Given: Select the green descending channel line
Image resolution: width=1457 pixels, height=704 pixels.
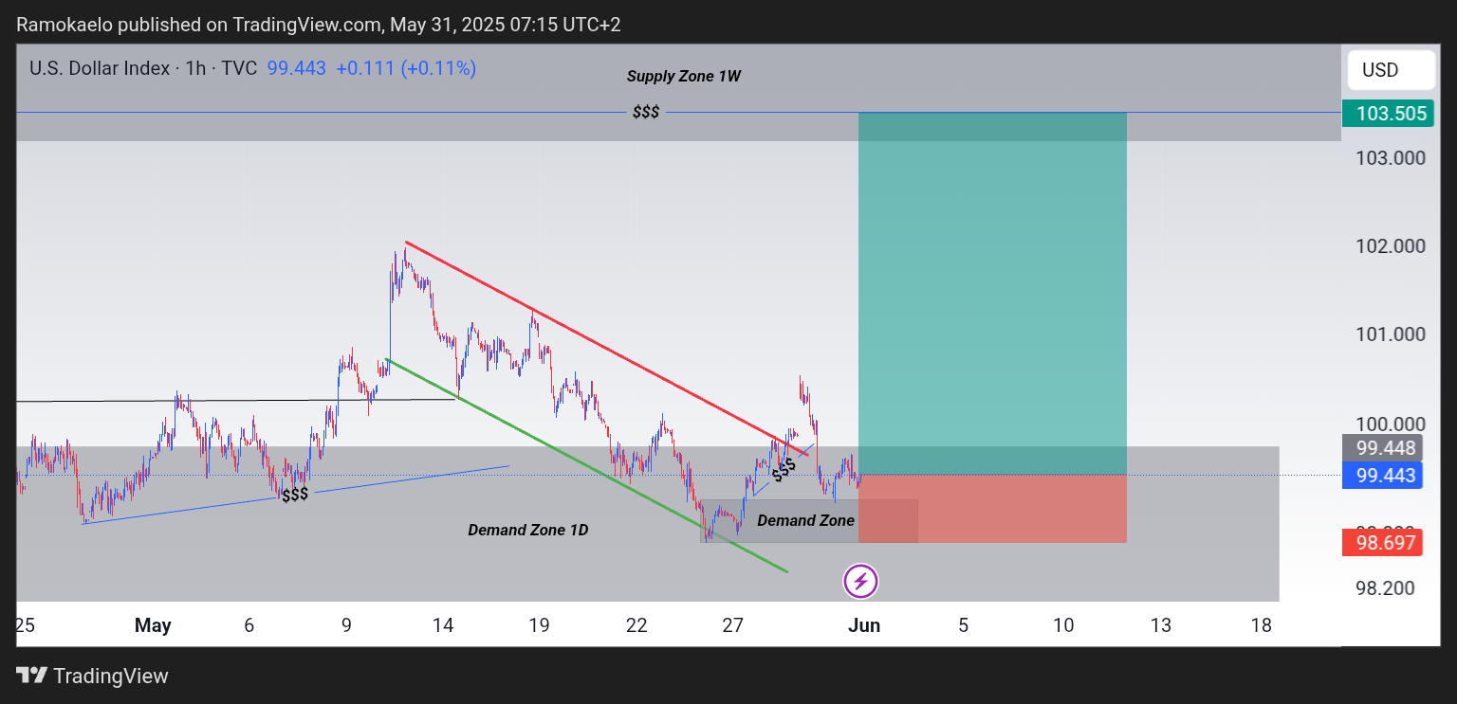Looking at the screenshot, I should (586, 464).
